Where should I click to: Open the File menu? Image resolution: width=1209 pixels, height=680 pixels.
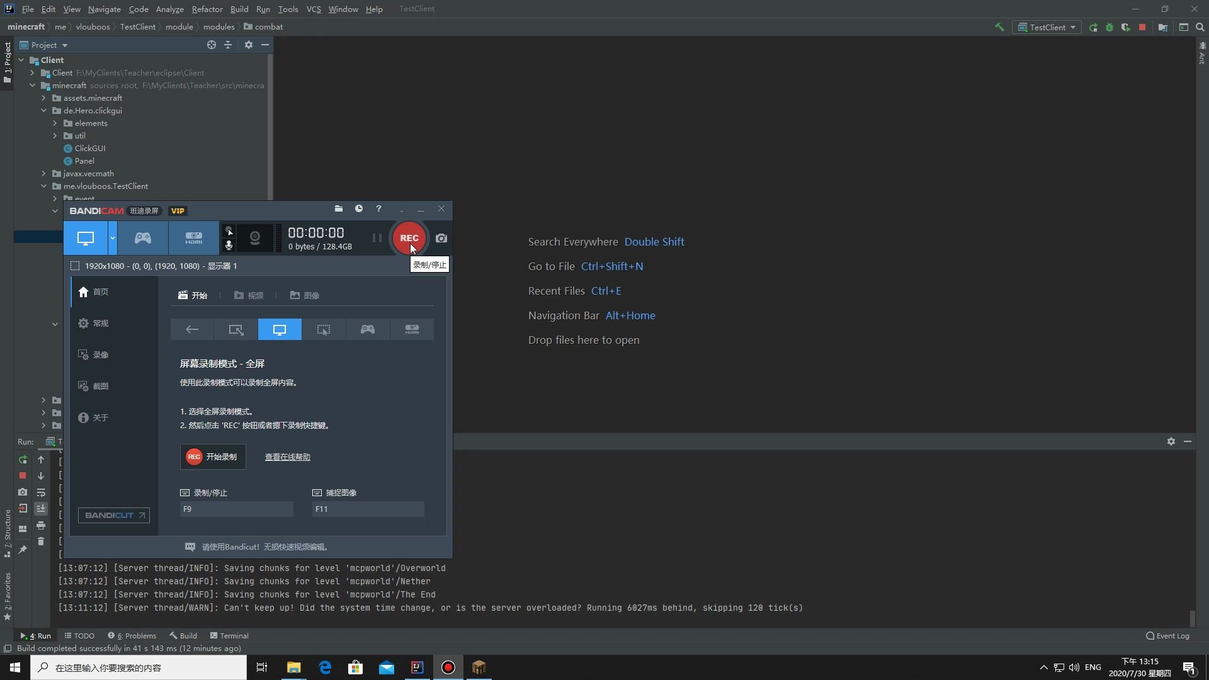(28, 9)
